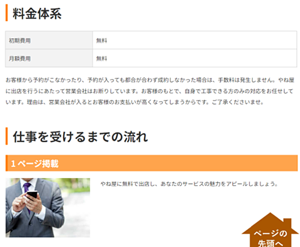Select the 初期費用 table cell
This screenshot has height=247, width=300.
click(x=49, y=40)
